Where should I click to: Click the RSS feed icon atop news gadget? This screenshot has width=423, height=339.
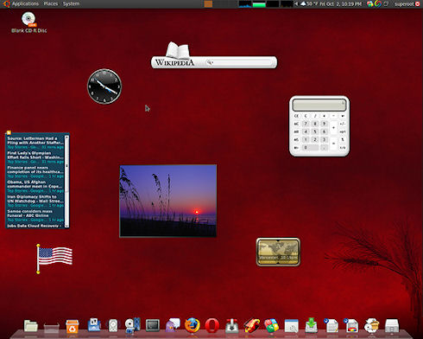9,132
